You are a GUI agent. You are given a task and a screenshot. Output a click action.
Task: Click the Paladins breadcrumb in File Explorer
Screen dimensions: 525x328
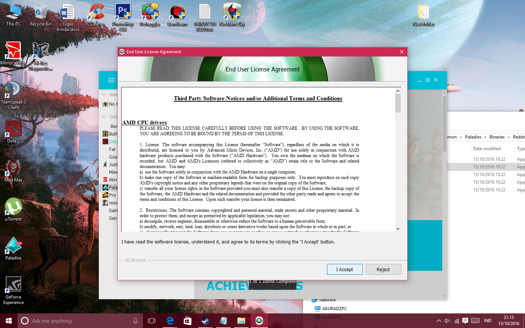pyautogui.click(x=473, y=137)
